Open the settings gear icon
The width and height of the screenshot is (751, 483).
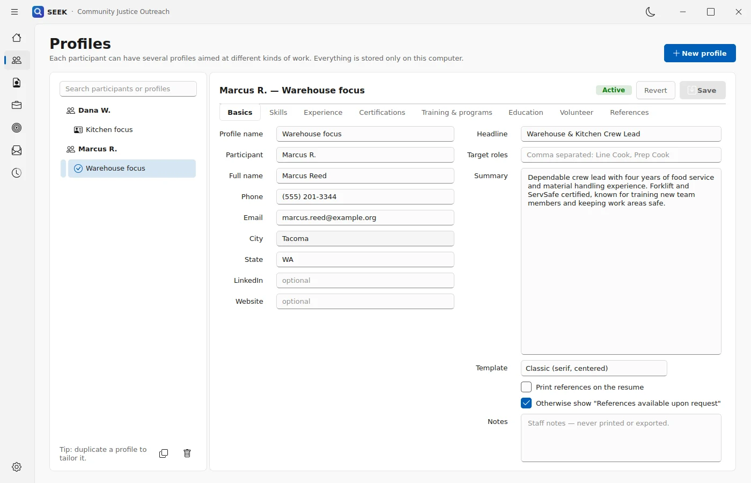[x=17, y=467]
